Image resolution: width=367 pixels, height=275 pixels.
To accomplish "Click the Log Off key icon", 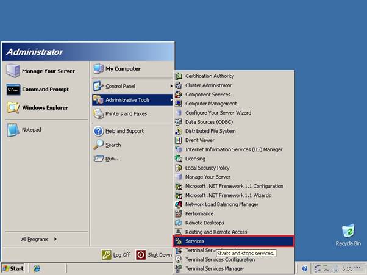I will click(106, 255).
